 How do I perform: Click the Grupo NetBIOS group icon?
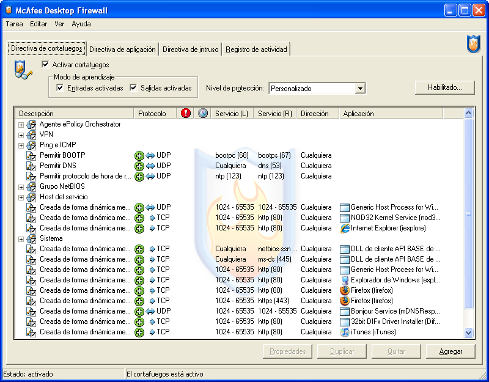pyautogui.click(x=31, y=187)
